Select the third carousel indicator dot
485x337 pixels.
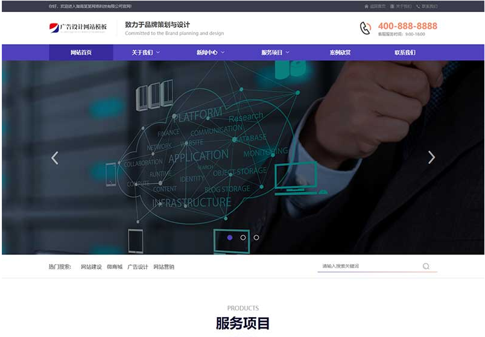coord(256,238)
